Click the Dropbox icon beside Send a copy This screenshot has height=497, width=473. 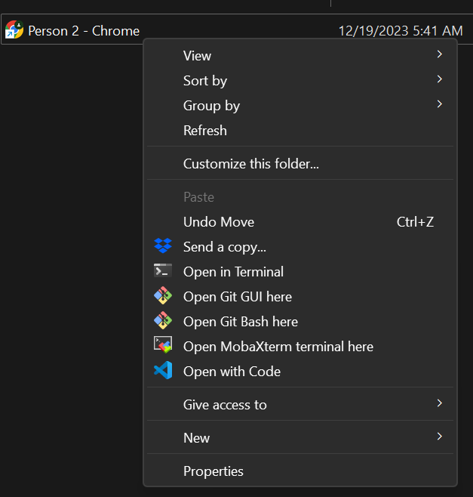pos(163,246)
